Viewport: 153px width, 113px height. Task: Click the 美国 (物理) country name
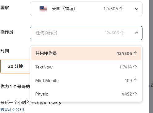point(63,9)
